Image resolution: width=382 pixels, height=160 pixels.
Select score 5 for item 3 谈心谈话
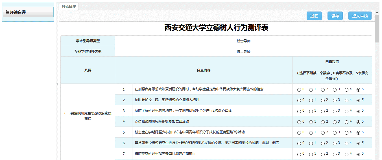click(x=358, y=111)
